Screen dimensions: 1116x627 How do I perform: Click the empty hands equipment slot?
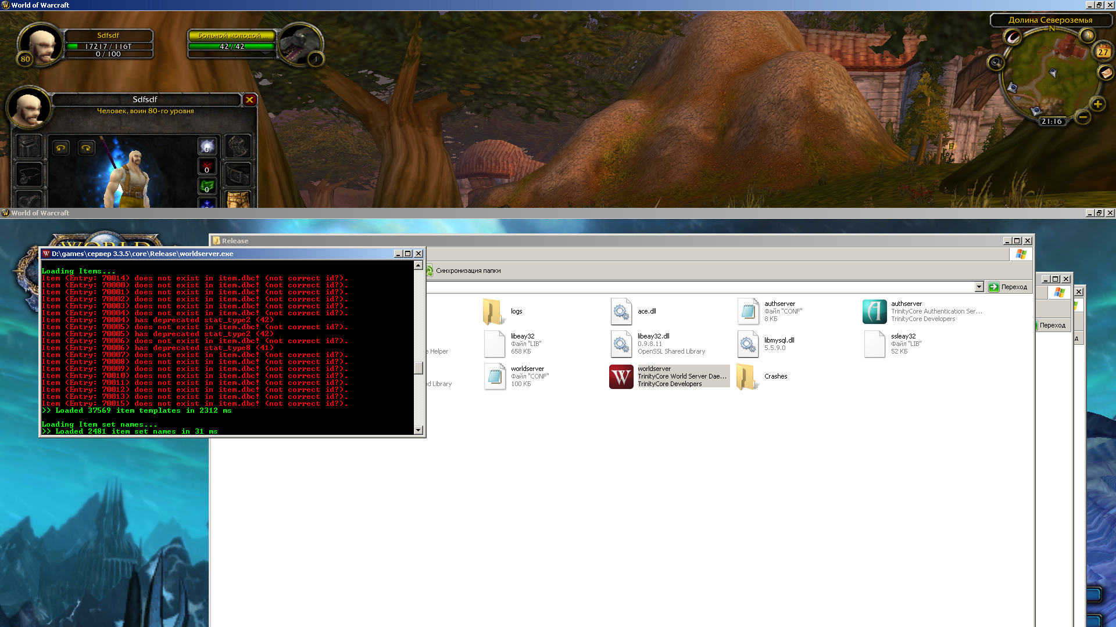point(238,146)
